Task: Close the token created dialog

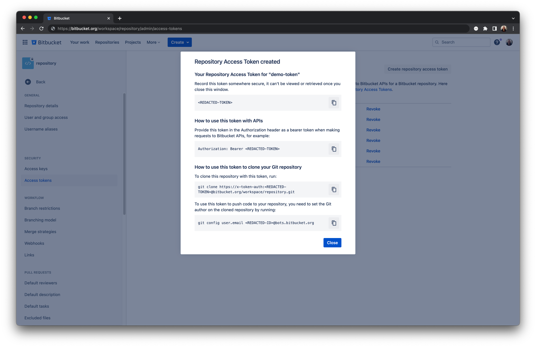Action: point(332,243)
